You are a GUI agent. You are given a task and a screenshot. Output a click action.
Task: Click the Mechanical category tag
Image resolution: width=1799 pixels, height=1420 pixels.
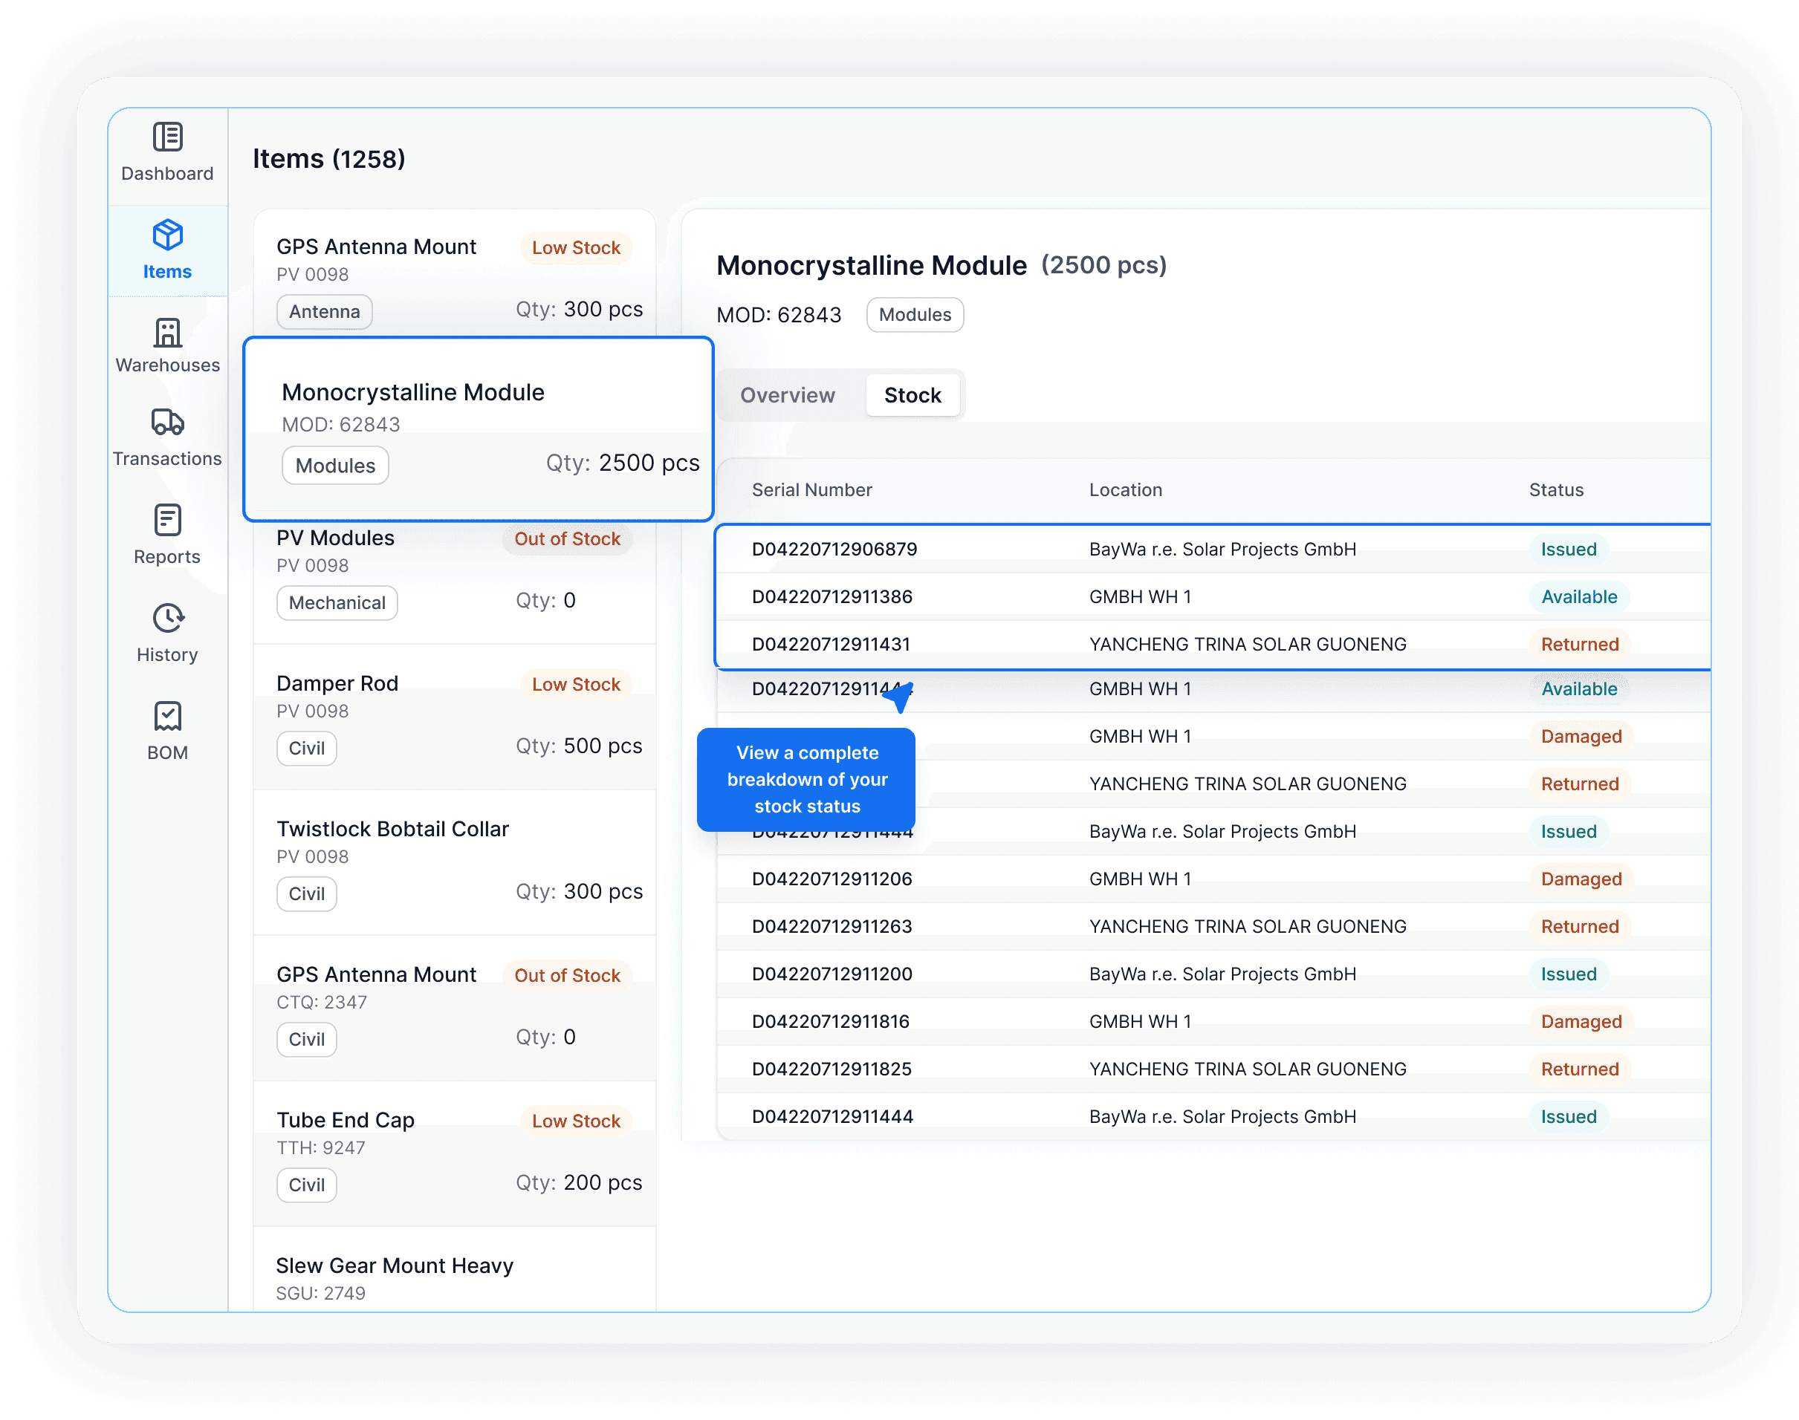click(x=337, y=603)
